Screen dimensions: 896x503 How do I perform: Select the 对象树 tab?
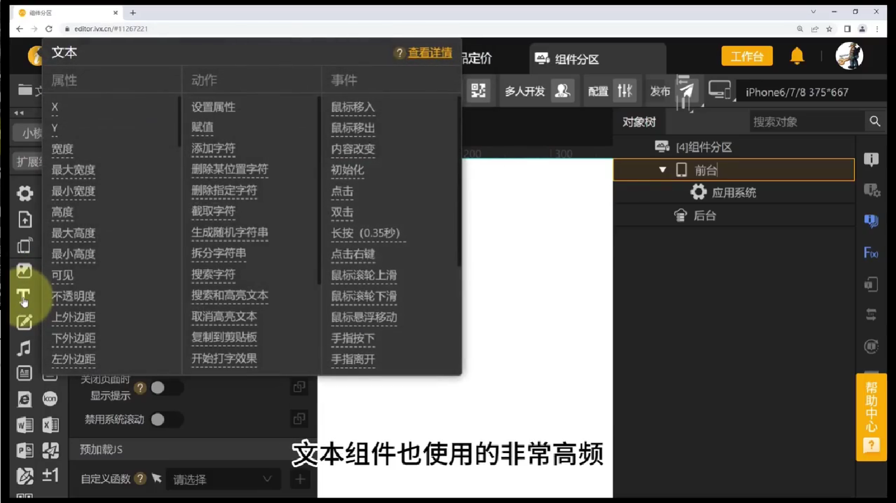(639, 122)
